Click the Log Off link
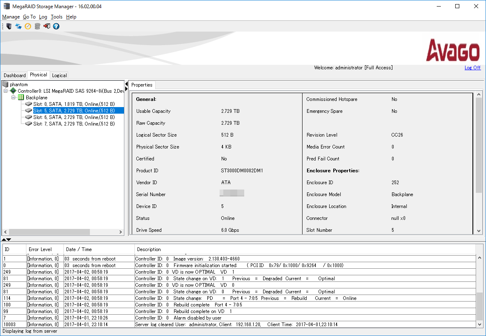 (x=473, y=68)
